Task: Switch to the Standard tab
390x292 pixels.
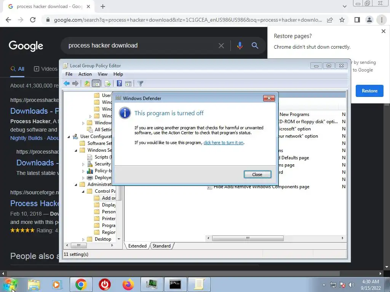Action: pos(161,246)
